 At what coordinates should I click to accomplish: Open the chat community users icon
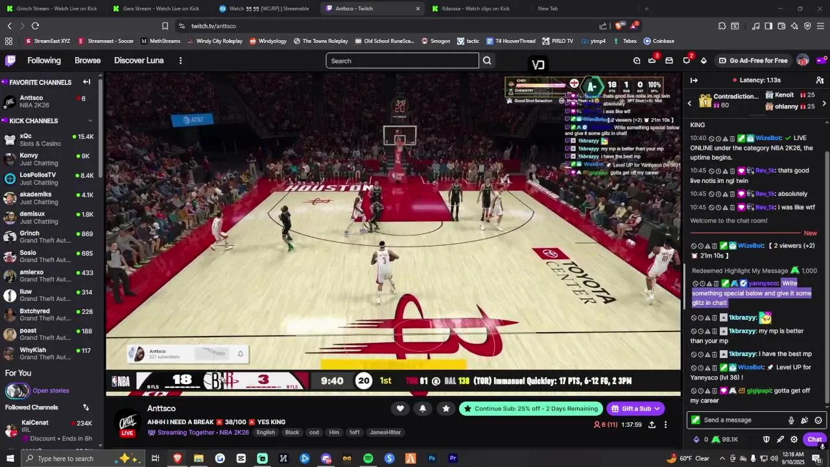click(x=820, y=80)
